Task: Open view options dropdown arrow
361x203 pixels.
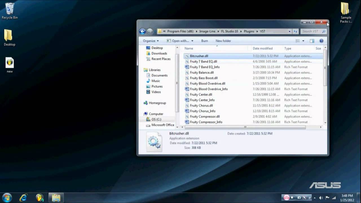Action: pos(303,41)
